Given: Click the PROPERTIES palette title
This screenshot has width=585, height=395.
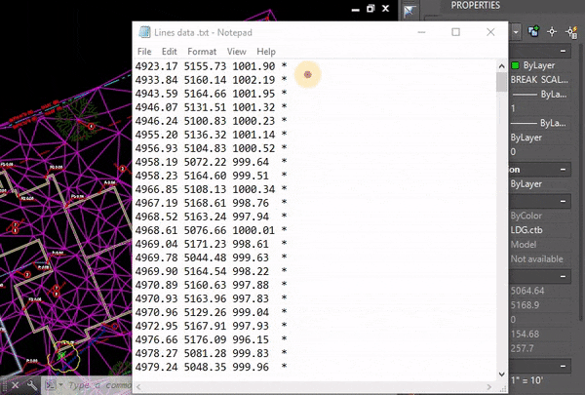Looking at the screenshot, I should 476,5.
